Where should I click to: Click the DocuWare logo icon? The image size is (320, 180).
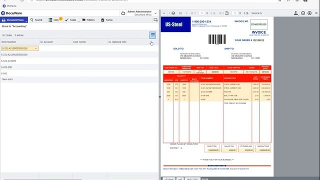pos(3,13)
